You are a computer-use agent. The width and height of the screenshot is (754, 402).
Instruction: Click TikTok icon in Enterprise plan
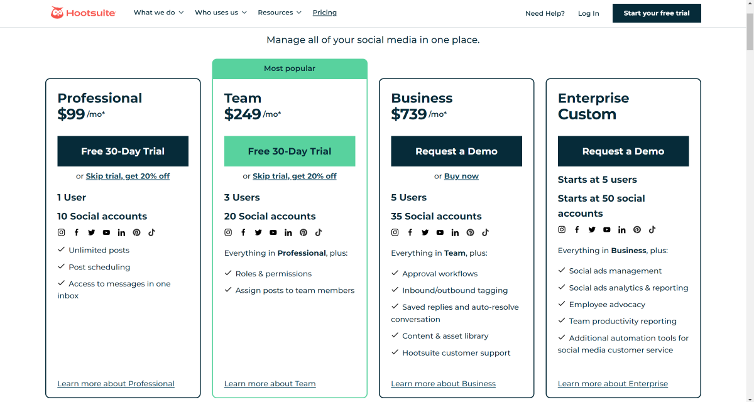pyautogui.click(x=652, y=230)
